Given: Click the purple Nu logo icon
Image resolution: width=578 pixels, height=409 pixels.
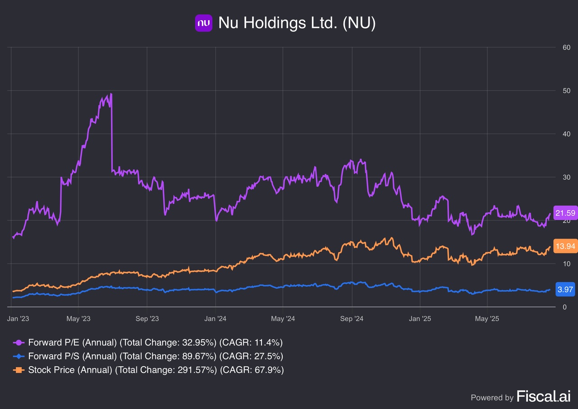Looking at the screenshot, I should pyautogui.click(x=204, y=23).
